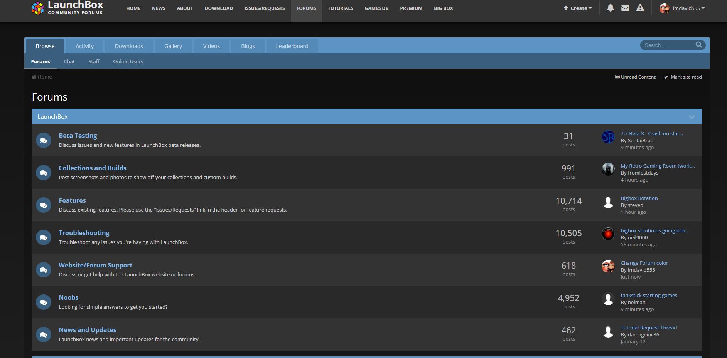The height and width of the screenshot is (358, 727).
Task: Open the reports warning triangle icon
Action: pyautogui.click(x=640, y=8)
